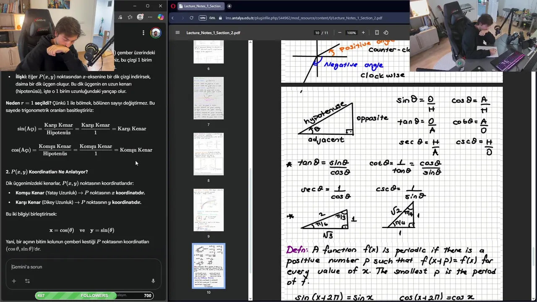This screenshot has width=537, height=302.
Task: Rotate the PDF with the rotate icon
Action: [x=386, y=33]
